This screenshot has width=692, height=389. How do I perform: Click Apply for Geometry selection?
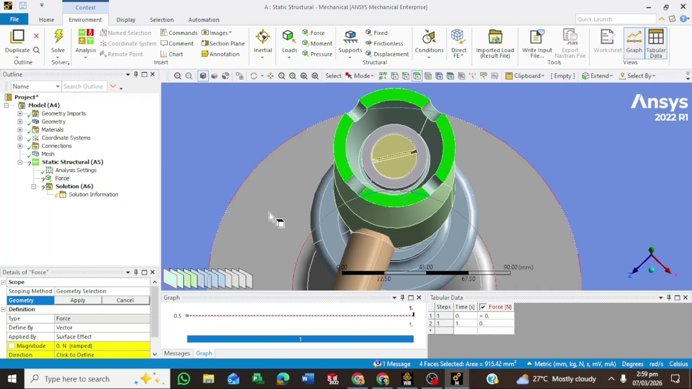[77, 300]
